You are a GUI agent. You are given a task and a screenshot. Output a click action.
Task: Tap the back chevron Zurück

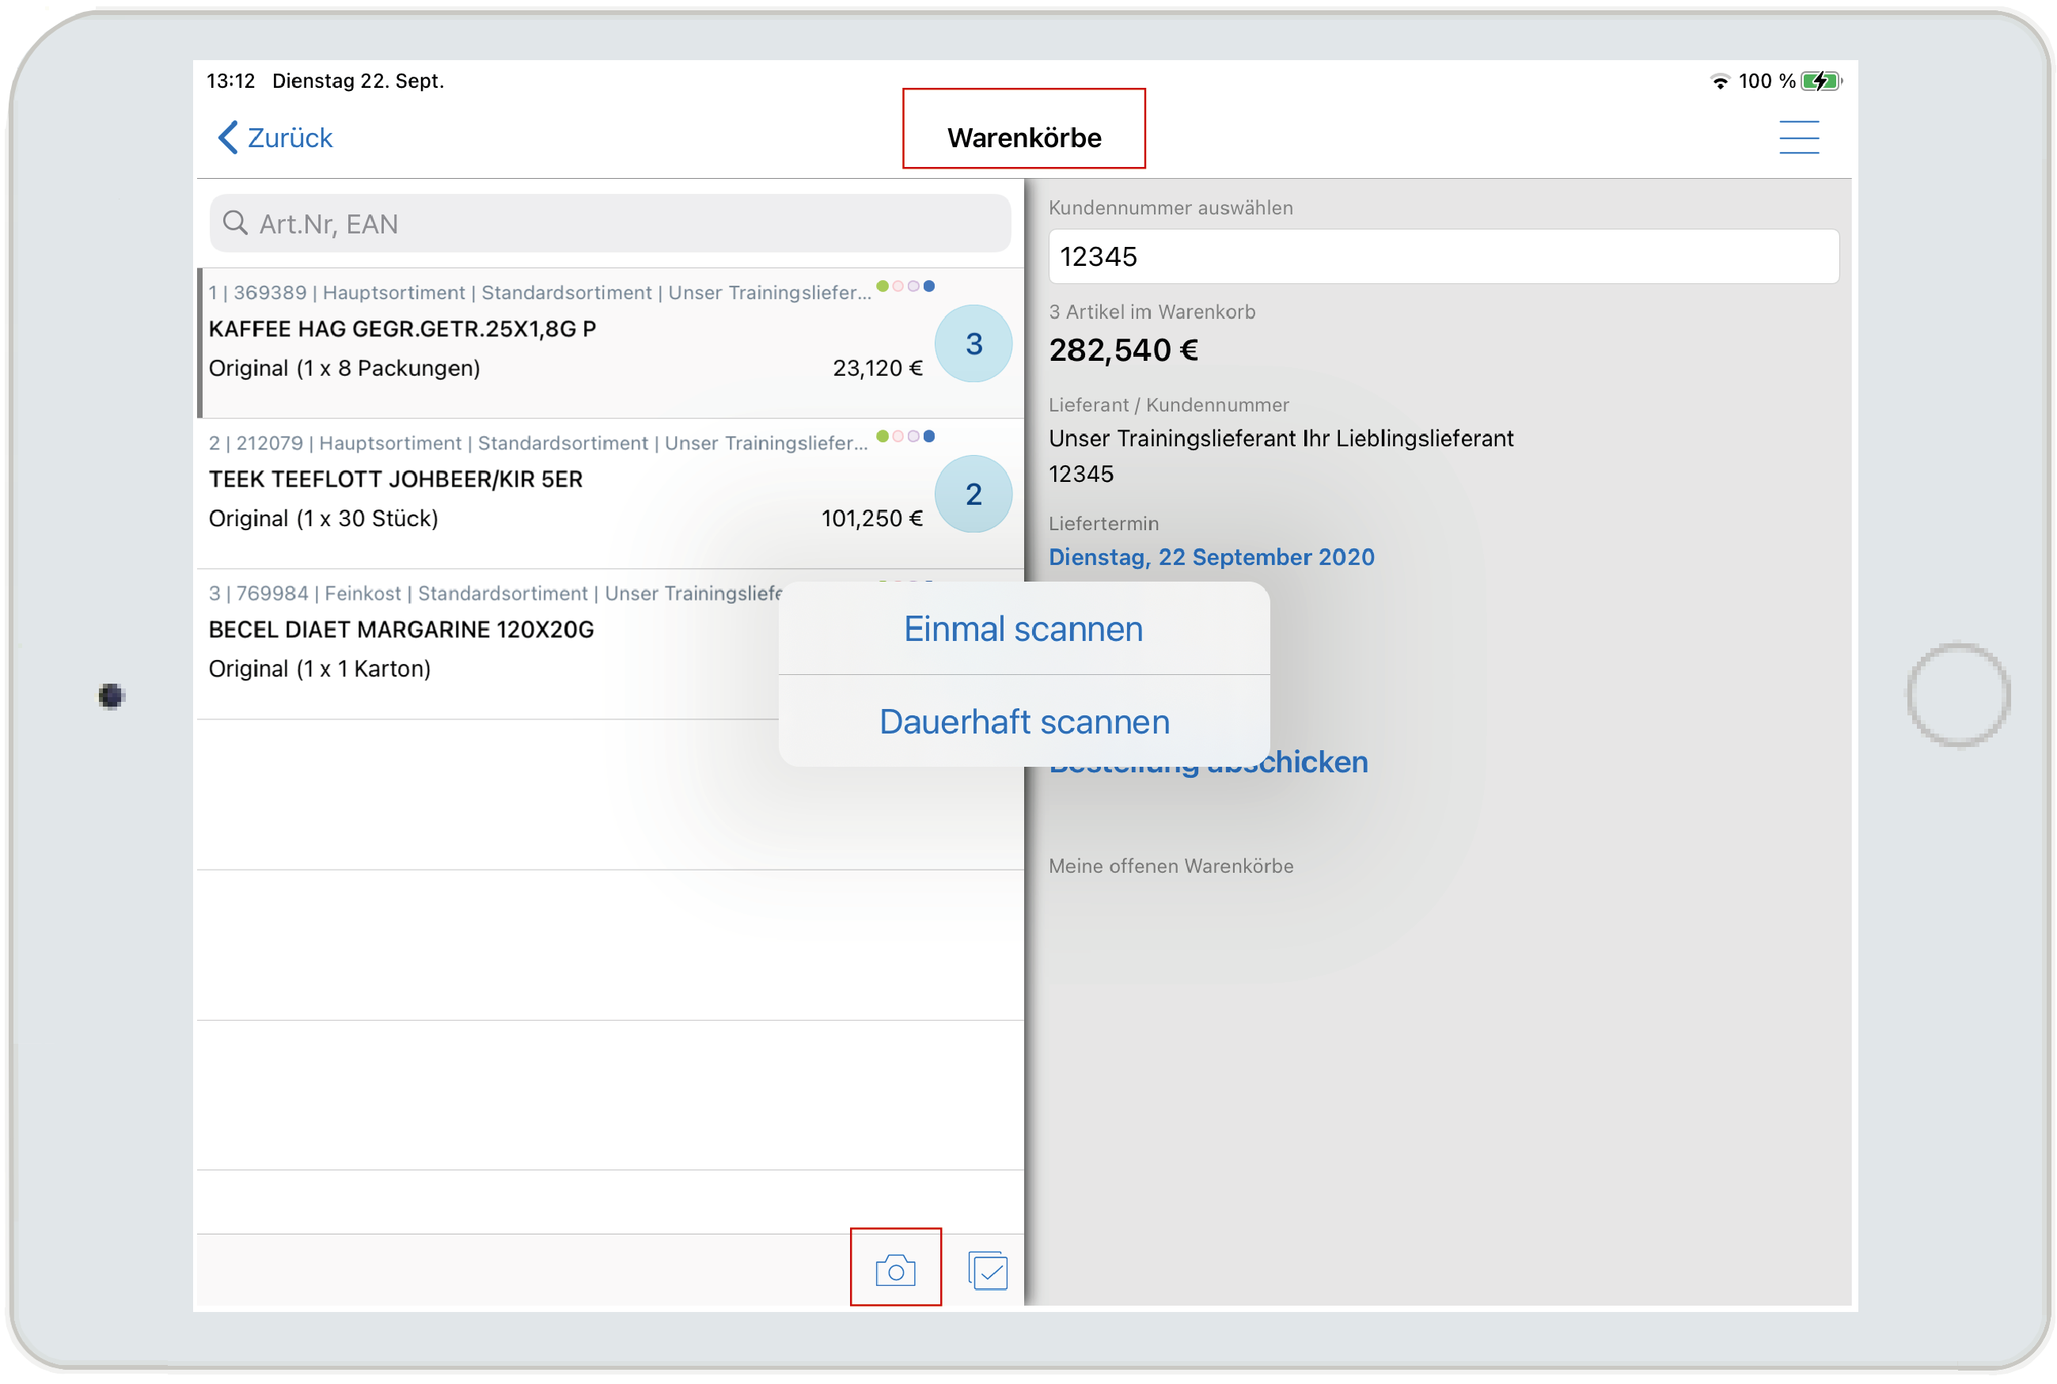click(x=275, y=138)
